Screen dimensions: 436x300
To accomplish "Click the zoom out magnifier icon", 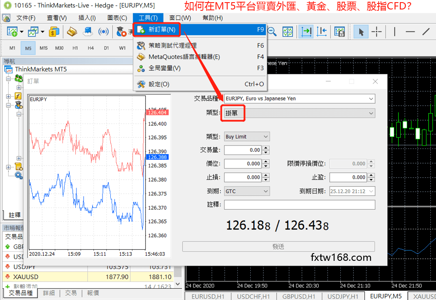I will tap(272, 31).
